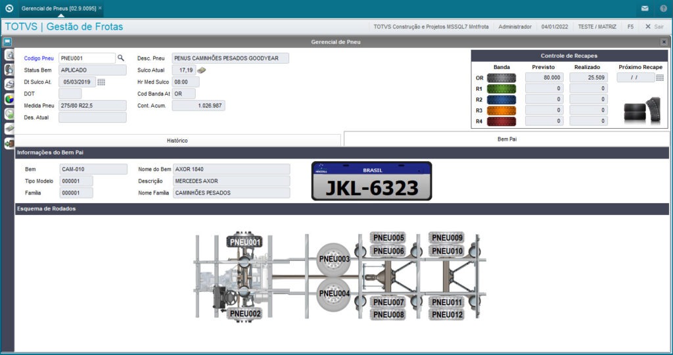Click the OR black tread band swatch
The image size is (673, 355).
[x=501, y=78]
